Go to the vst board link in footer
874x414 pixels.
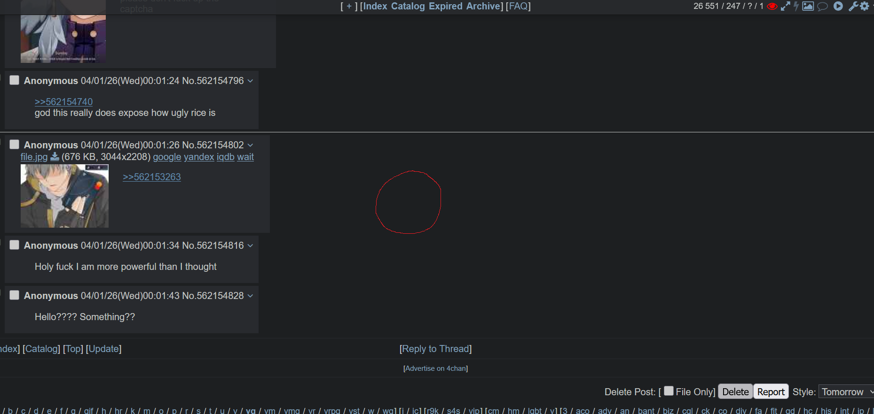(x=354, y=411)
